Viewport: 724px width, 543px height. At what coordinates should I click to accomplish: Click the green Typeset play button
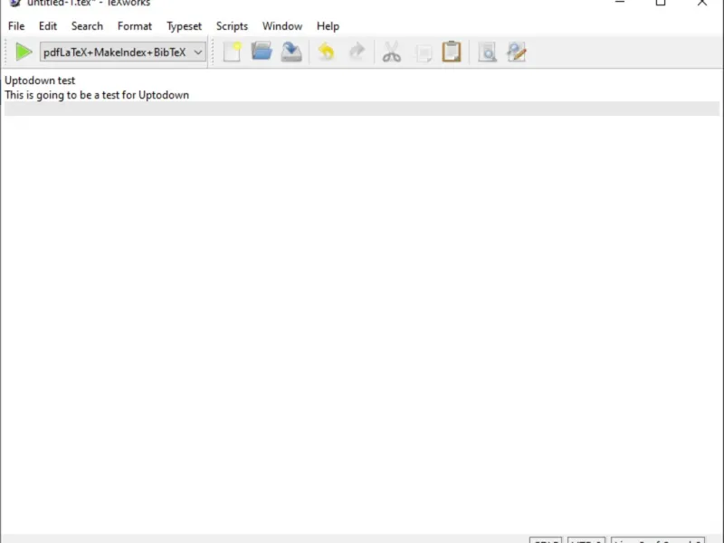(24, 52)
